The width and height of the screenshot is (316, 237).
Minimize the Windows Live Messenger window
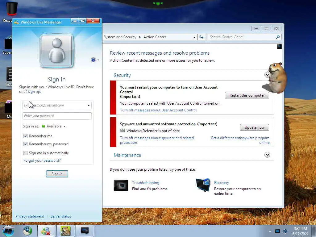pos(75,21)
